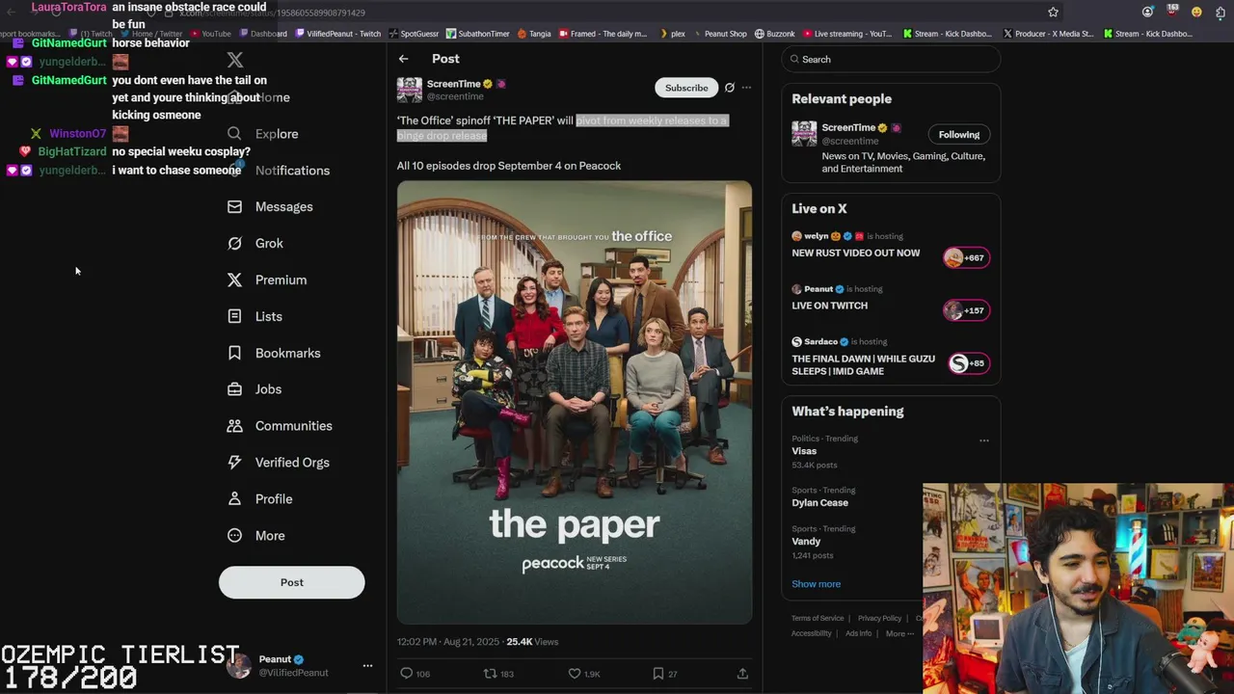This screenshot has height=694, width=1234.
Task: Open extension with 163 badge
Action: [x=1171, y=12]
